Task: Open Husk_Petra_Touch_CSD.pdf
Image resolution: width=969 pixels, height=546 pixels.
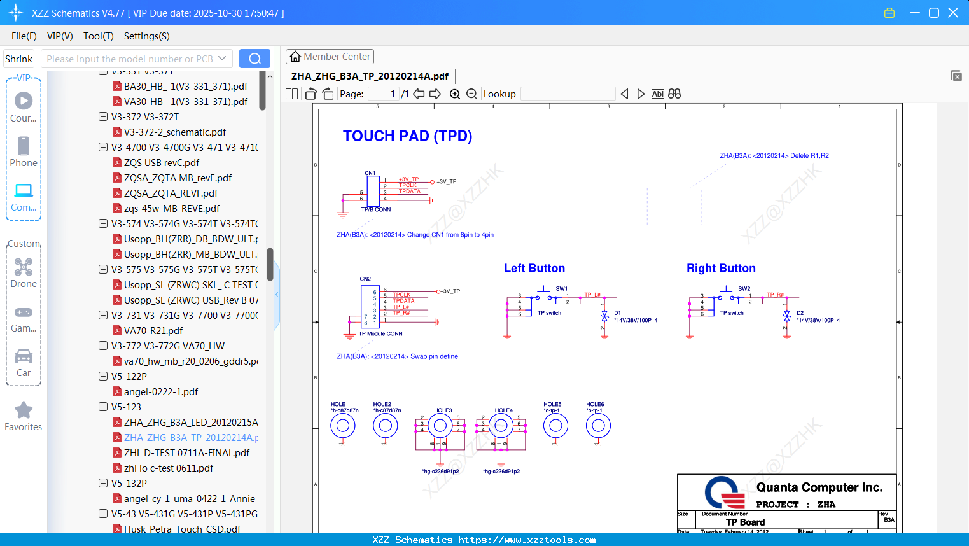Action: pos(182,529)
